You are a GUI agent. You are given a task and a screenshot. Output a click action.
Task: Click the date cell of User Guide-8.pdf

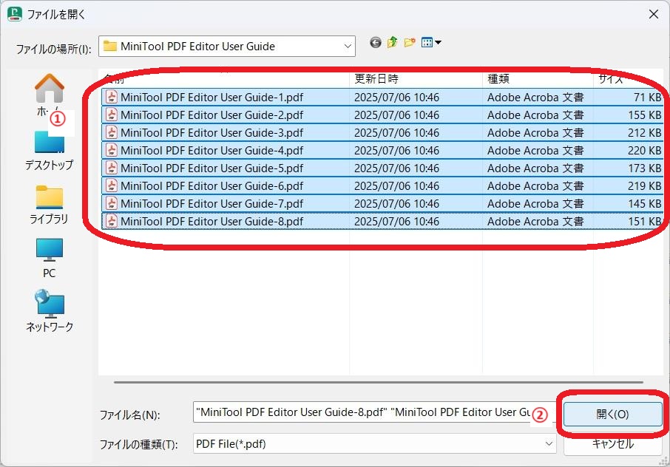(396, 222)
